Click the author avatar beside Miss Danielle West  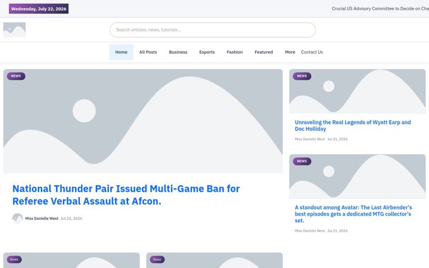coord(17,218)
